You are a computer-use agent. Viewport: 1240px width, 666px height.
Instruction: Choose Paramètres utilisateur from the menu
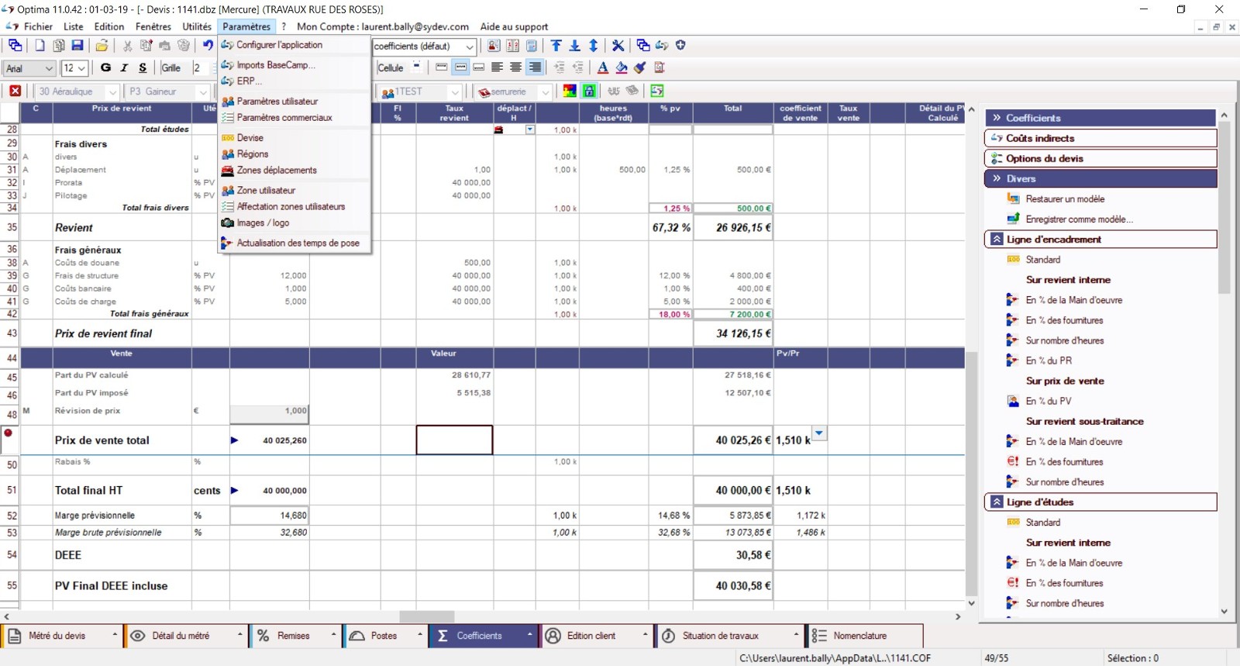pyautogui.click(x=277, y=102)
